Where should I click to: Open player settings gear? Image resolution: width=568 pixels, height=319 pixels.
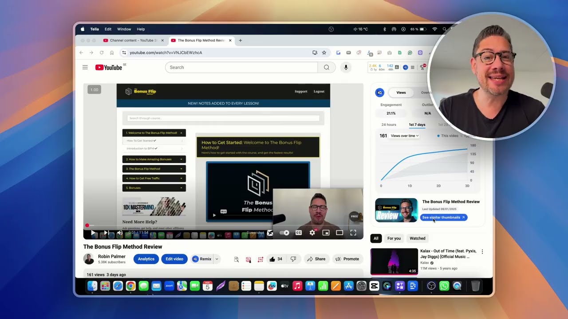coord(312,233)
